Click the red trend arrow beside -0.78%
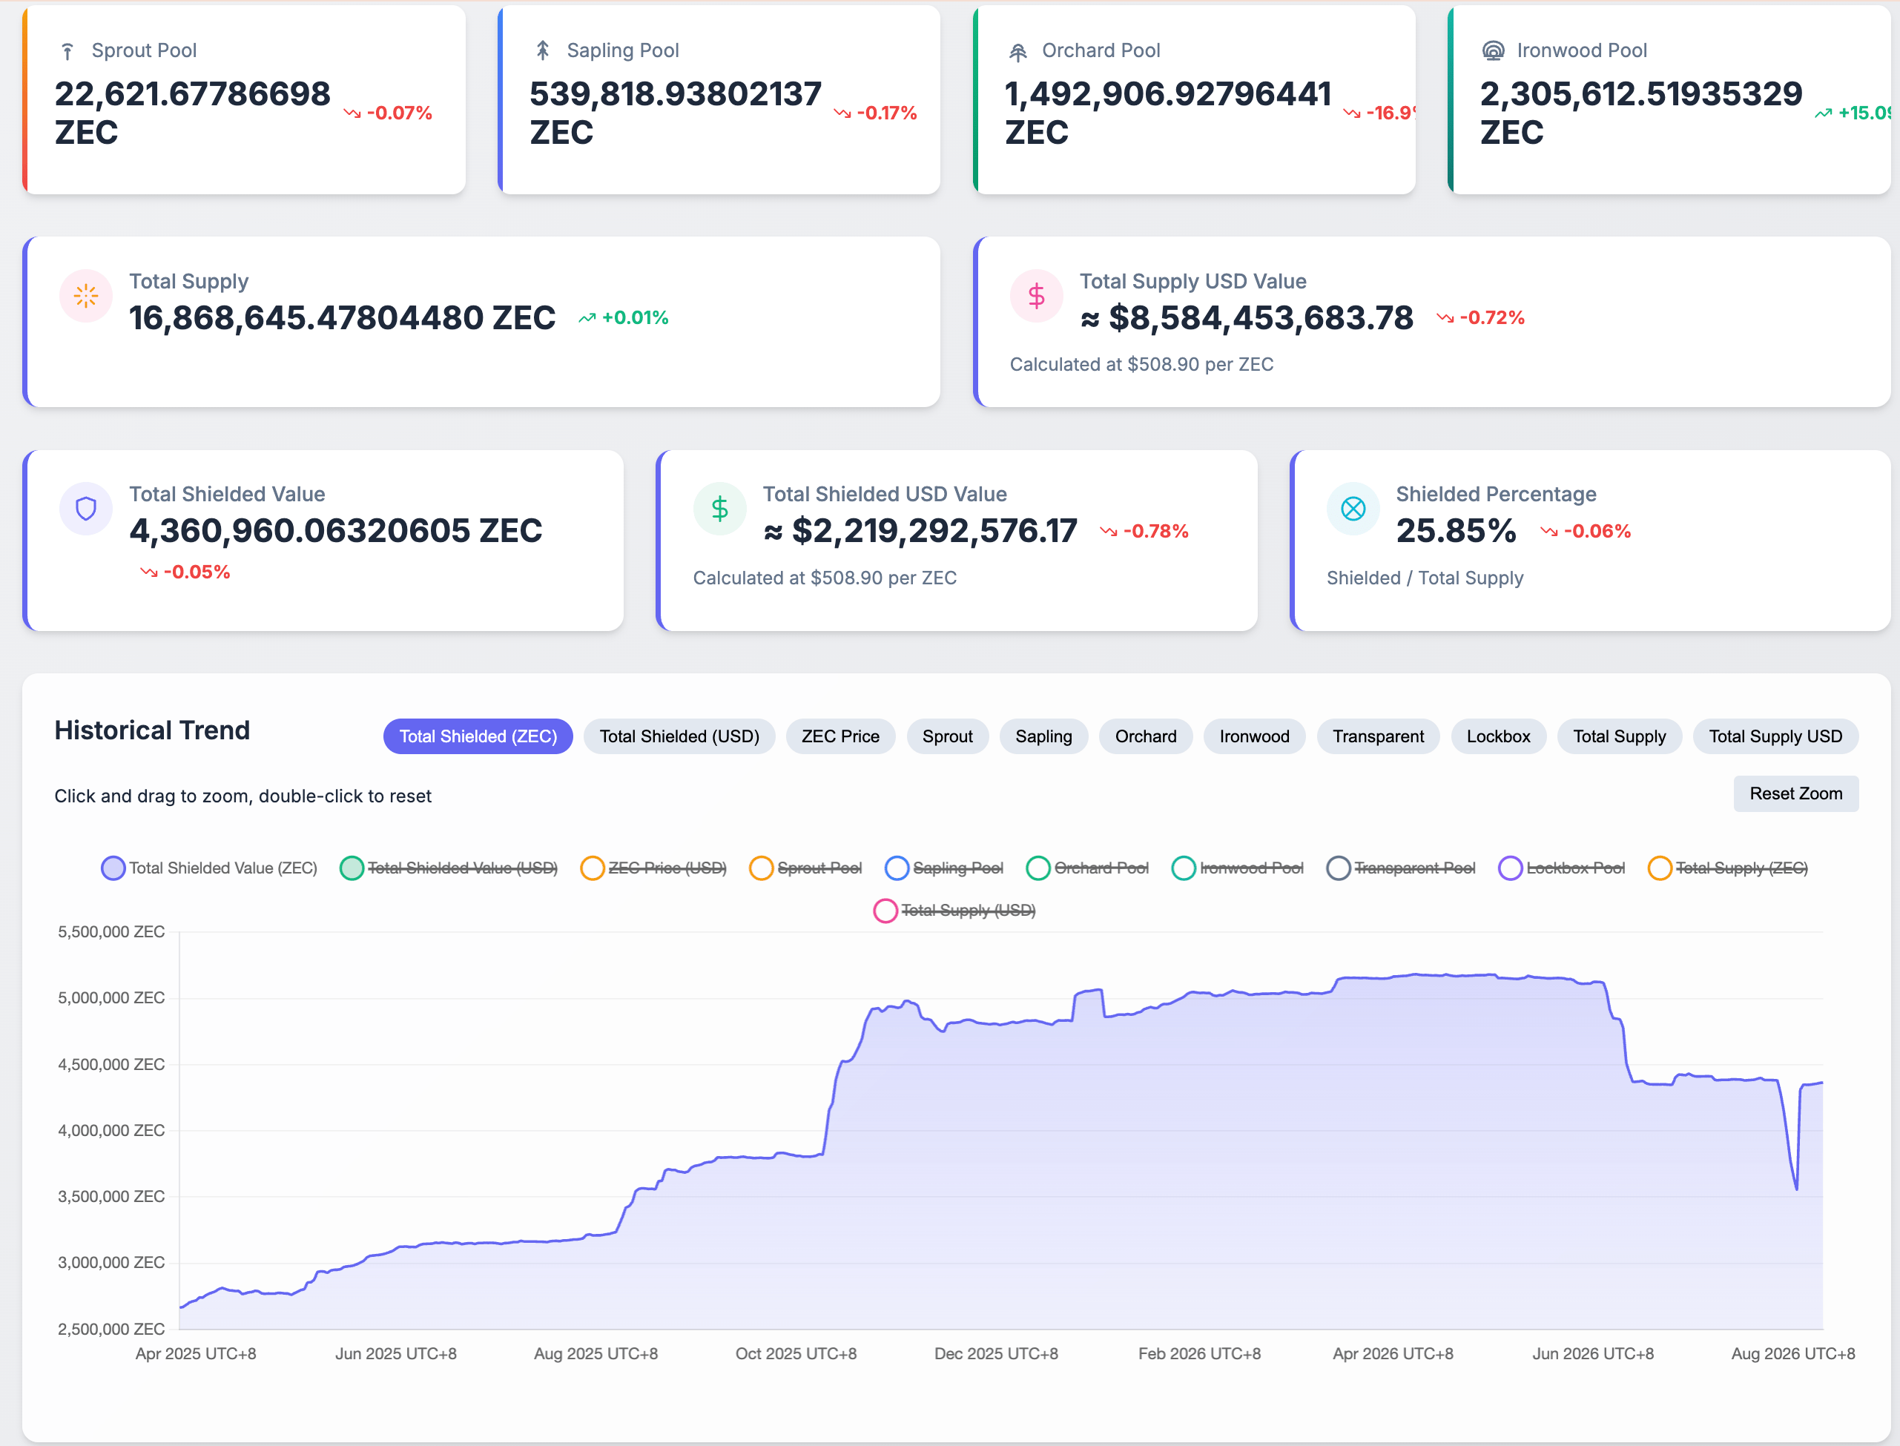Screen dimensions: 1900x1446 (x=1109, y=532)
